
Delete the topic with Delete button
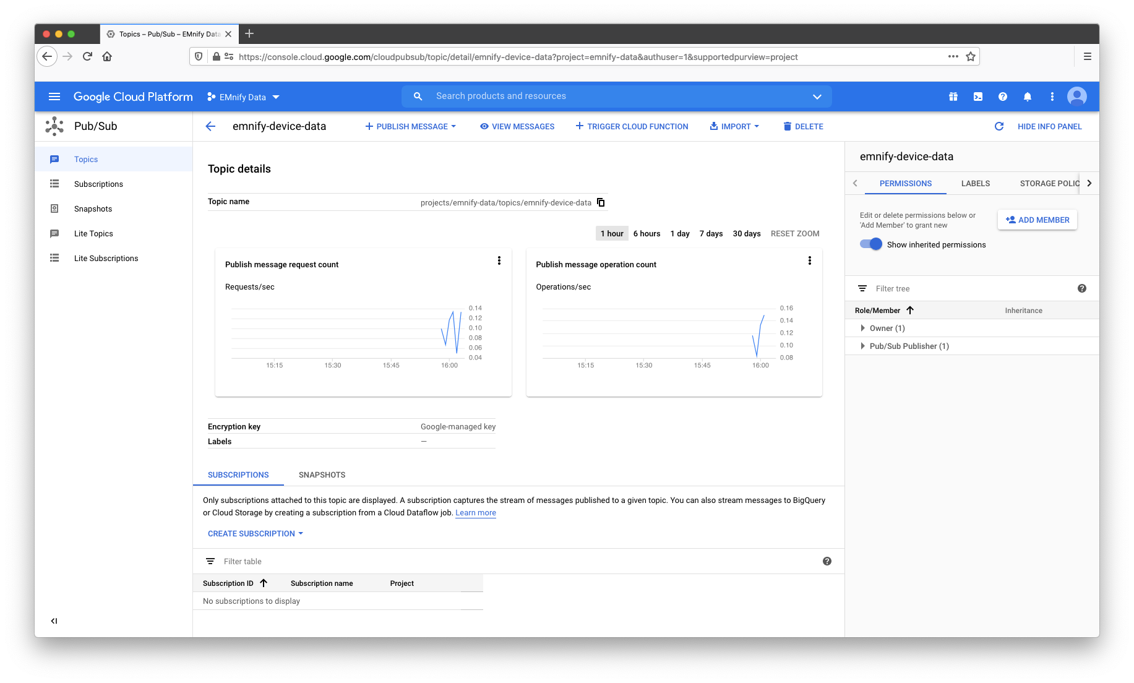(803, 126)
